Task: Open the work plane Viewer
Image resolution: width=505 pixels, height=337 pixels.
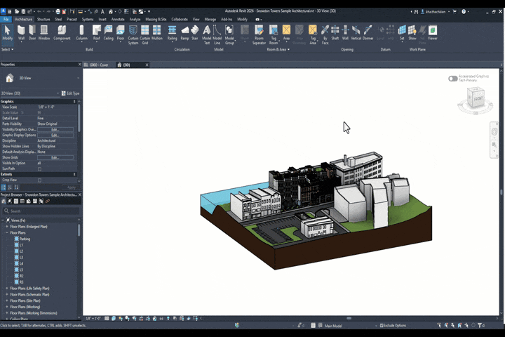Action: point(433,33)
